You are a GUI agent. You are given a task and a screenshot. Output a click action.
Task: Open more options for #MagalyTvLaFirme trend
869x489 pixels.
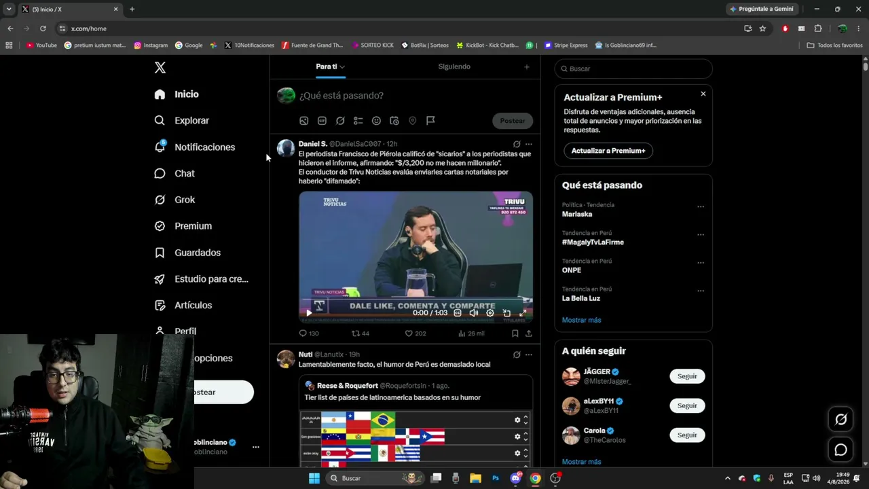701,235
